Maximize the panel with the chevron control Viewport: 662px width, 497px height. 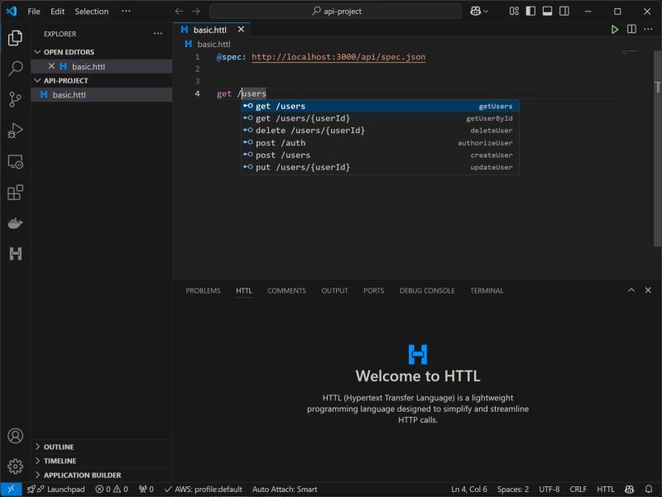pos(631,290)
